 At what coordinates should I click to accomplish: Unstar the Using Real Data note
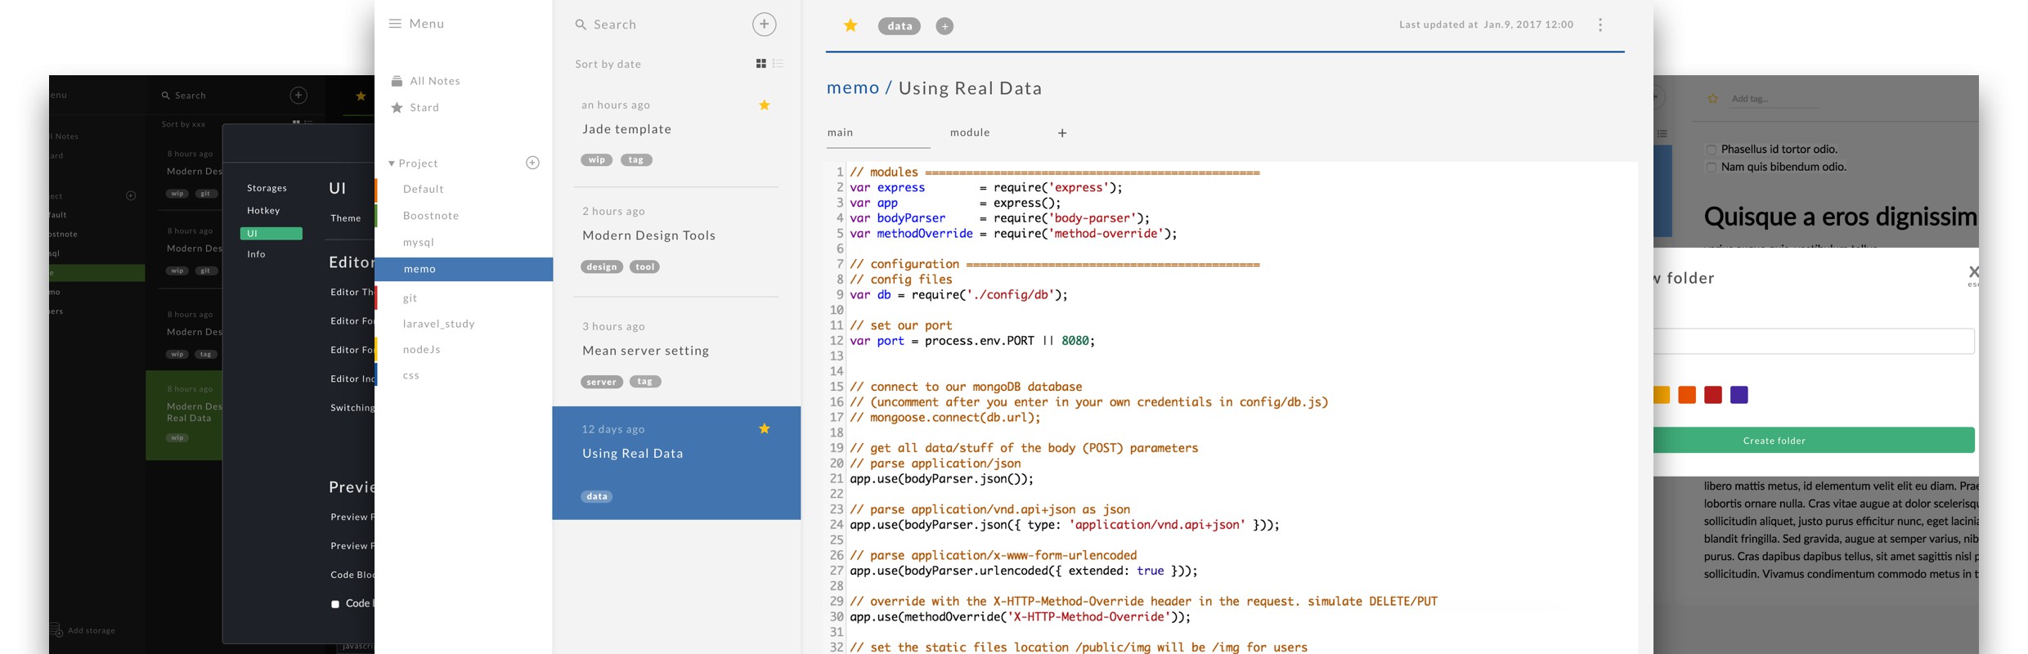pos(765,428)
